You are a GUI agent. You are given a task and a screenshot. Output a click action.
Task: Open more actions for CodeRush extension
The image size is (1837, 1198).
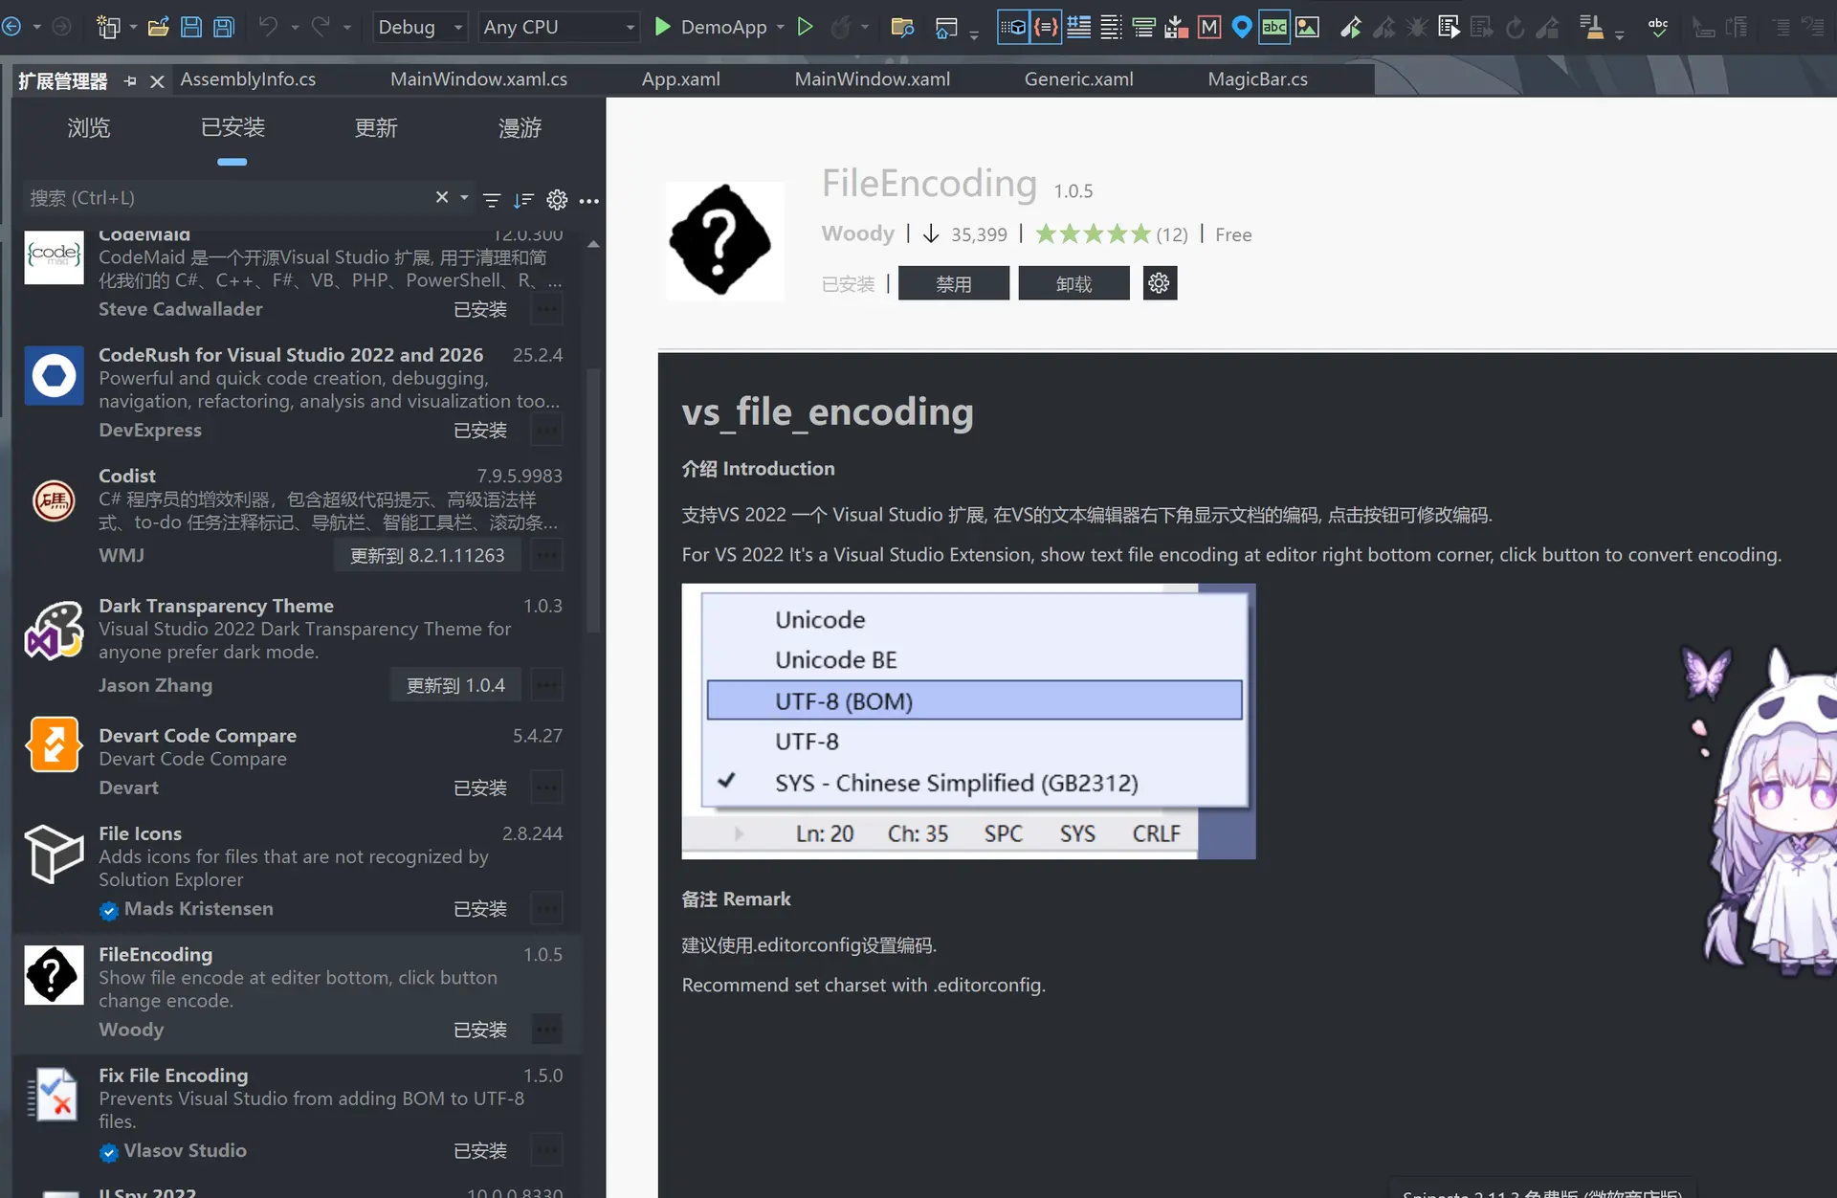pos(547,431)
